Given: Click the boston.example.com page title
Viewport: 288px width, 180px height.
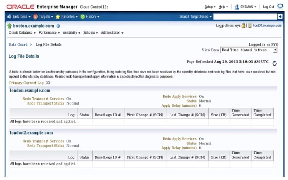Looking at the screenshot, I should coord(33,26).
